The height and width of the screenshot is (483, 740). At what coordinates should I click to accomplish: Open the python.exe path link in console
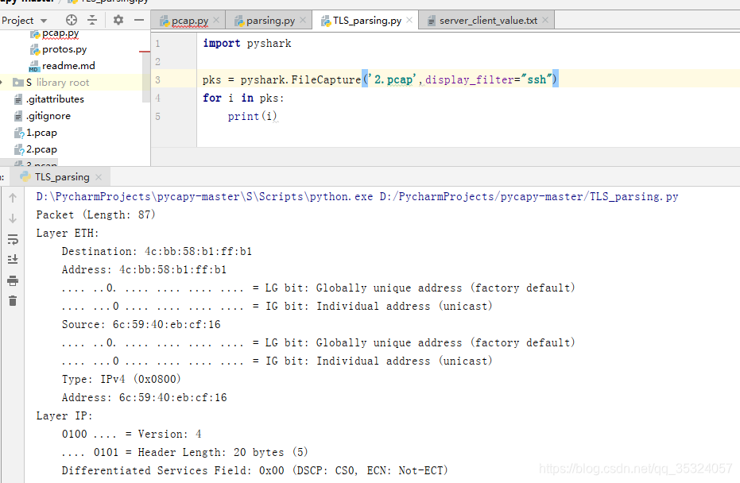(x=204, y=197)
